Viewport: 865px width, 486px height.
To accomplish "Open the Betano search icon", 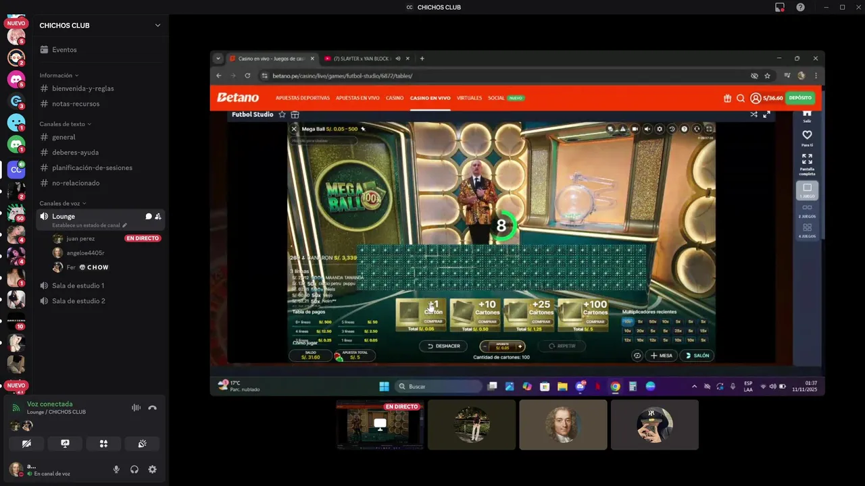I will pyautogui.click(x=741, y=98).
